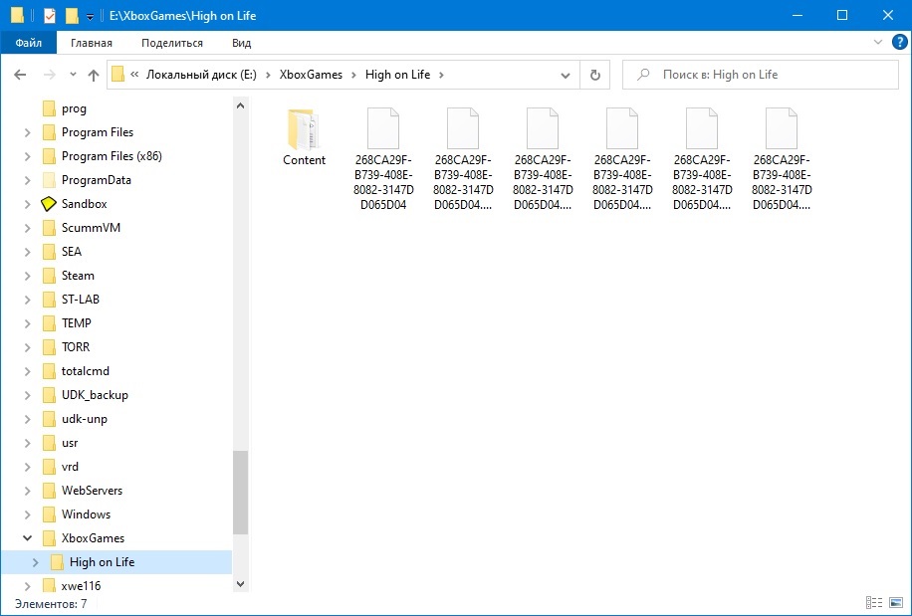Expand the ProgramData tree node

[x=27, y=179]
